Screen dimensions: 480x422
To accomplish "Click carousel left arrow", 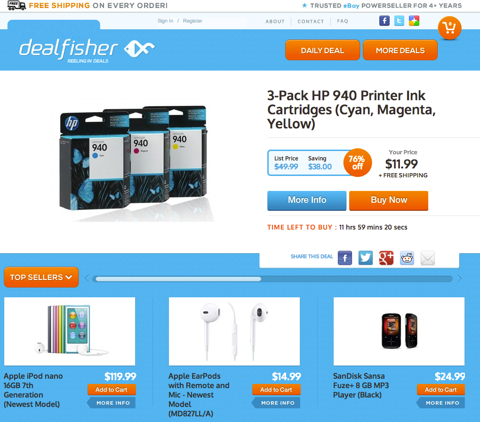I will [x=87, y=278].
